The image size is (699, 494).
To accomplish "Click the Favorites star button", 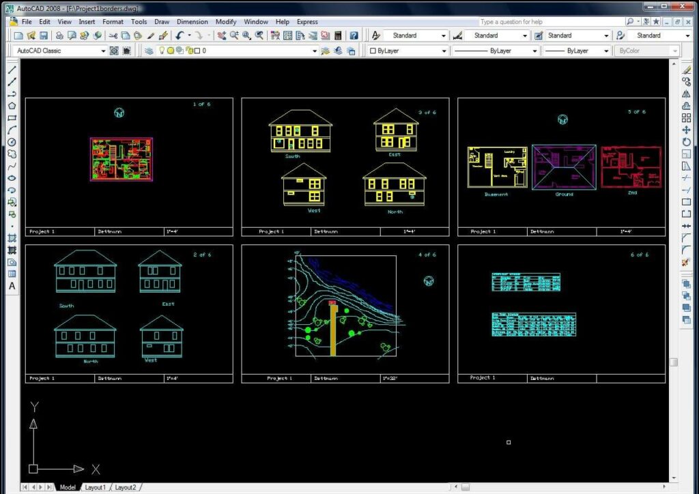I will pos(656,21).
